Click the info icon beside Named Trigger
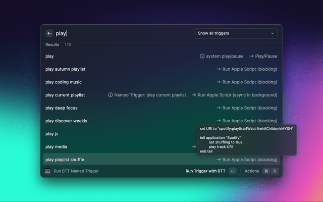323x202 pixels. [x=111, y=95]
